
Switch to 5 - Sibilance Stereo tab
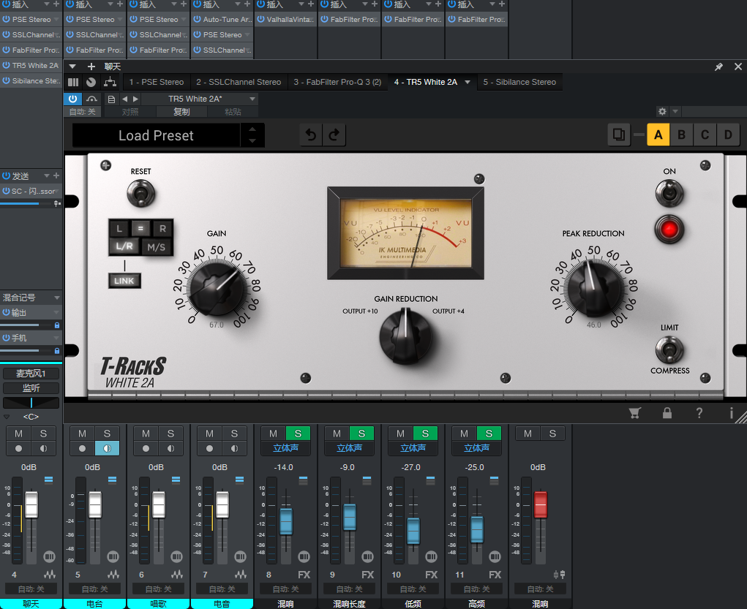pyautogui.click(x=519, y=82)
